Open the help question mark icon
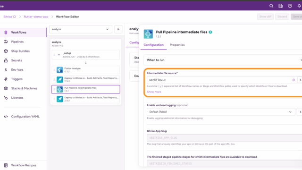This screenshot has width=302, height=170. tap(290, 6)
